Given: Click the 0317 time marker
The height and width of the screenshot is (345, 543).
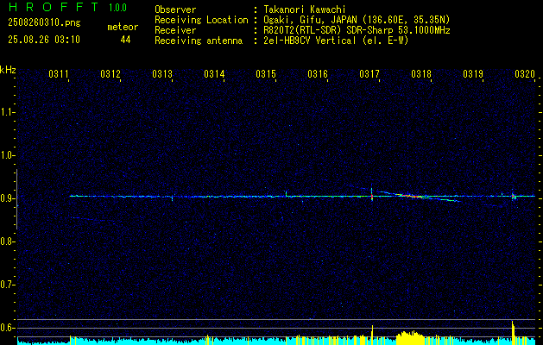Looking at the screenshot, I should (369, 74).
